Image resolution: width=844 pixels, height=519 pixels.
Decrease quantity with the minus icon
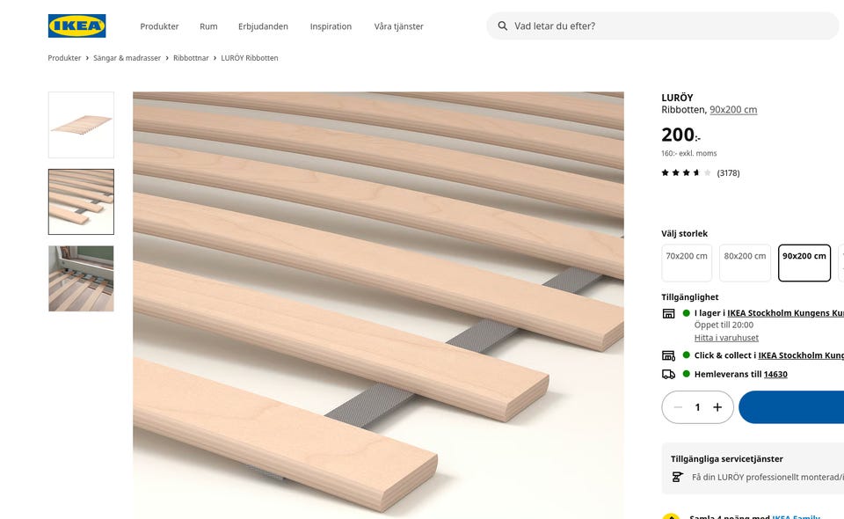point(678,407)
